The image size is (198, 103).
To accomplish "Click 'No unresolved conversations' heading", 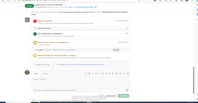I will tap(50, 34).
